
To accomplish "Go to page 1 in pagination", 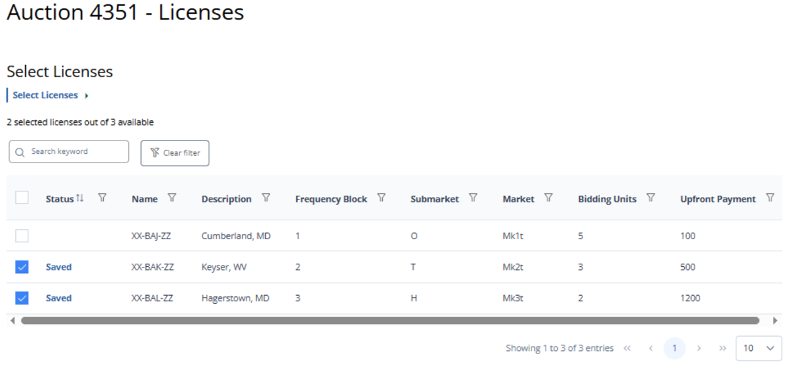I will tap(674, 348).
